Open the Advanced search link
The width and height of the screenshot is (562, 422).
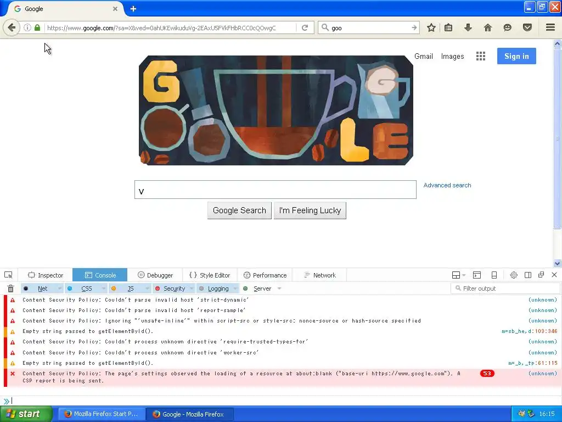[447, 185]
